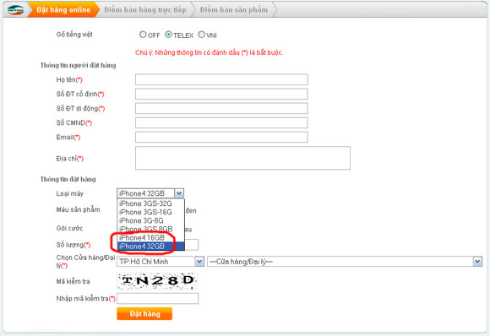490x336 pixels.
Task: Click the Họ tên input field
Action: click(221, 79)
